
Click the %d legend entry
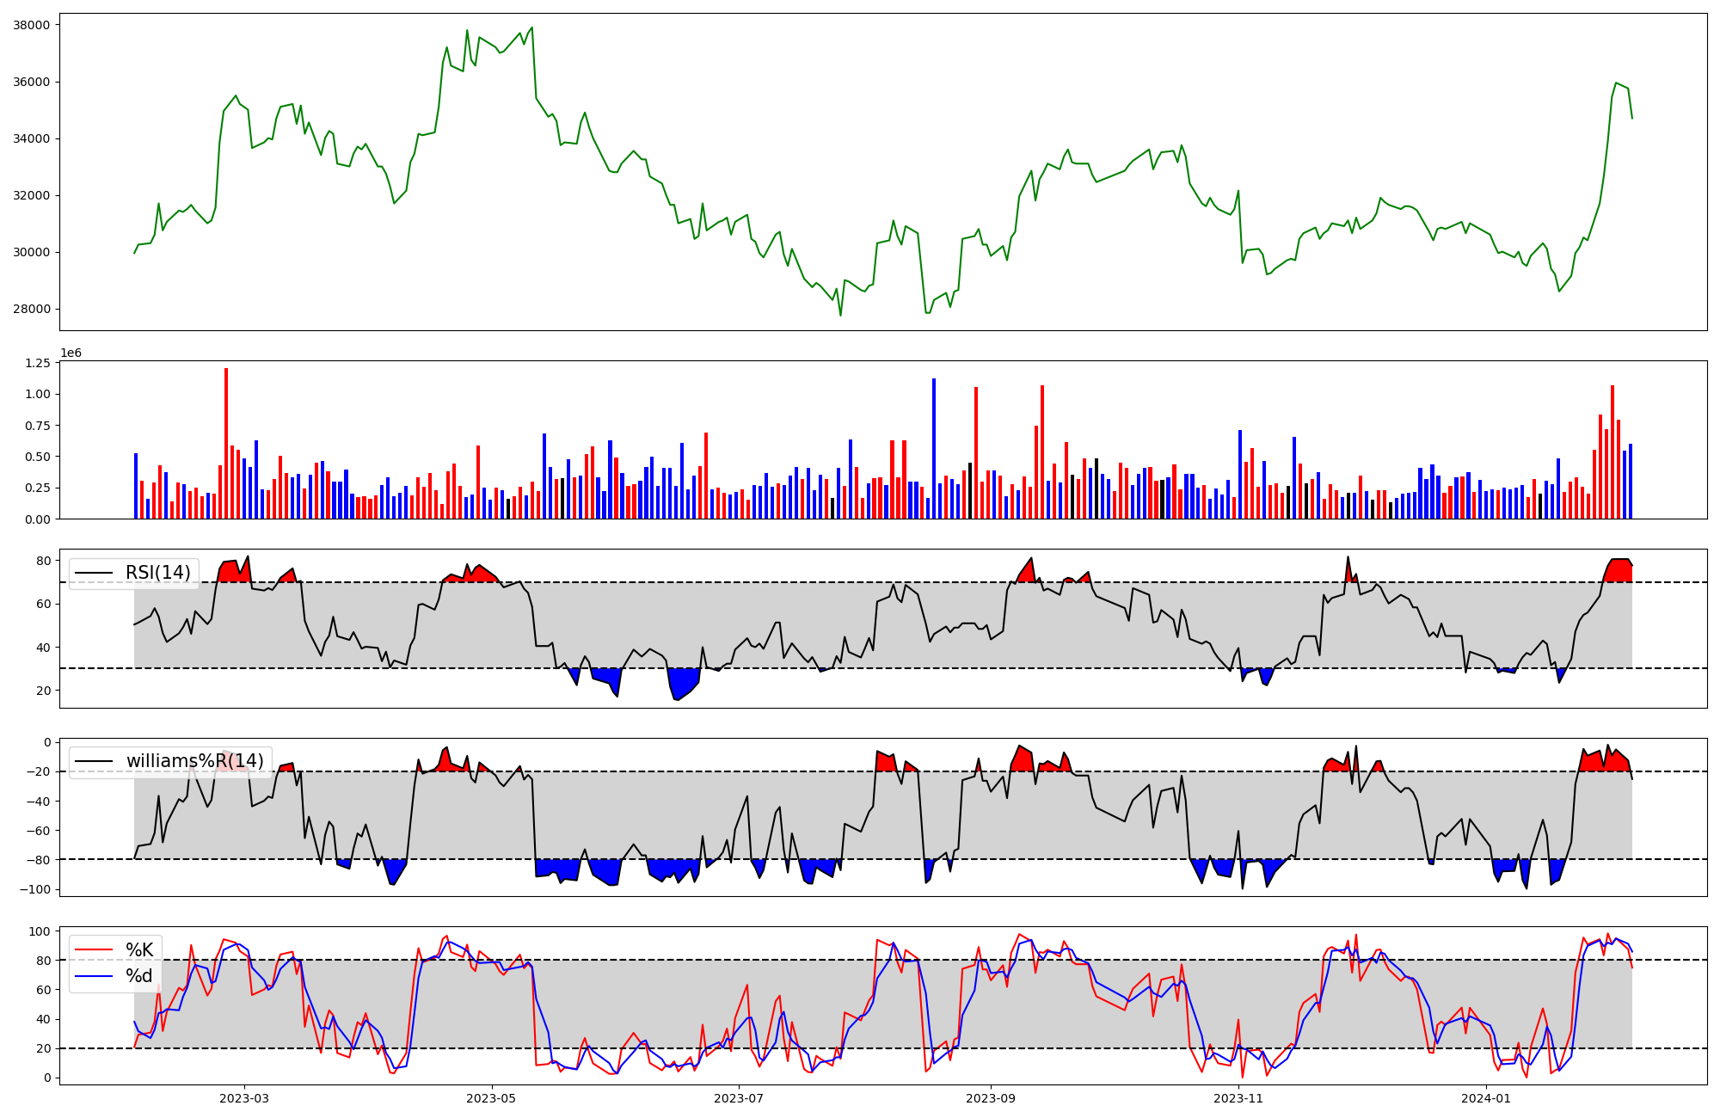click(139, 976)
